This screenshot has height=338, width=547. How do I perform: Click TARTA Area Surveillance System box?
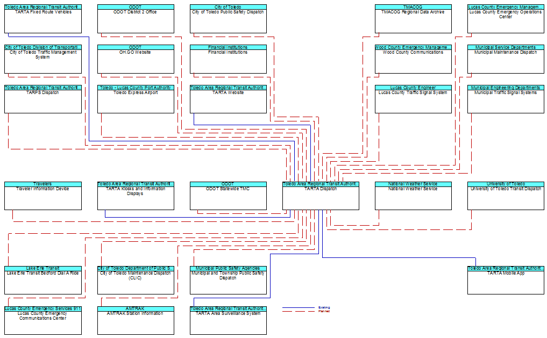(228, 321)
